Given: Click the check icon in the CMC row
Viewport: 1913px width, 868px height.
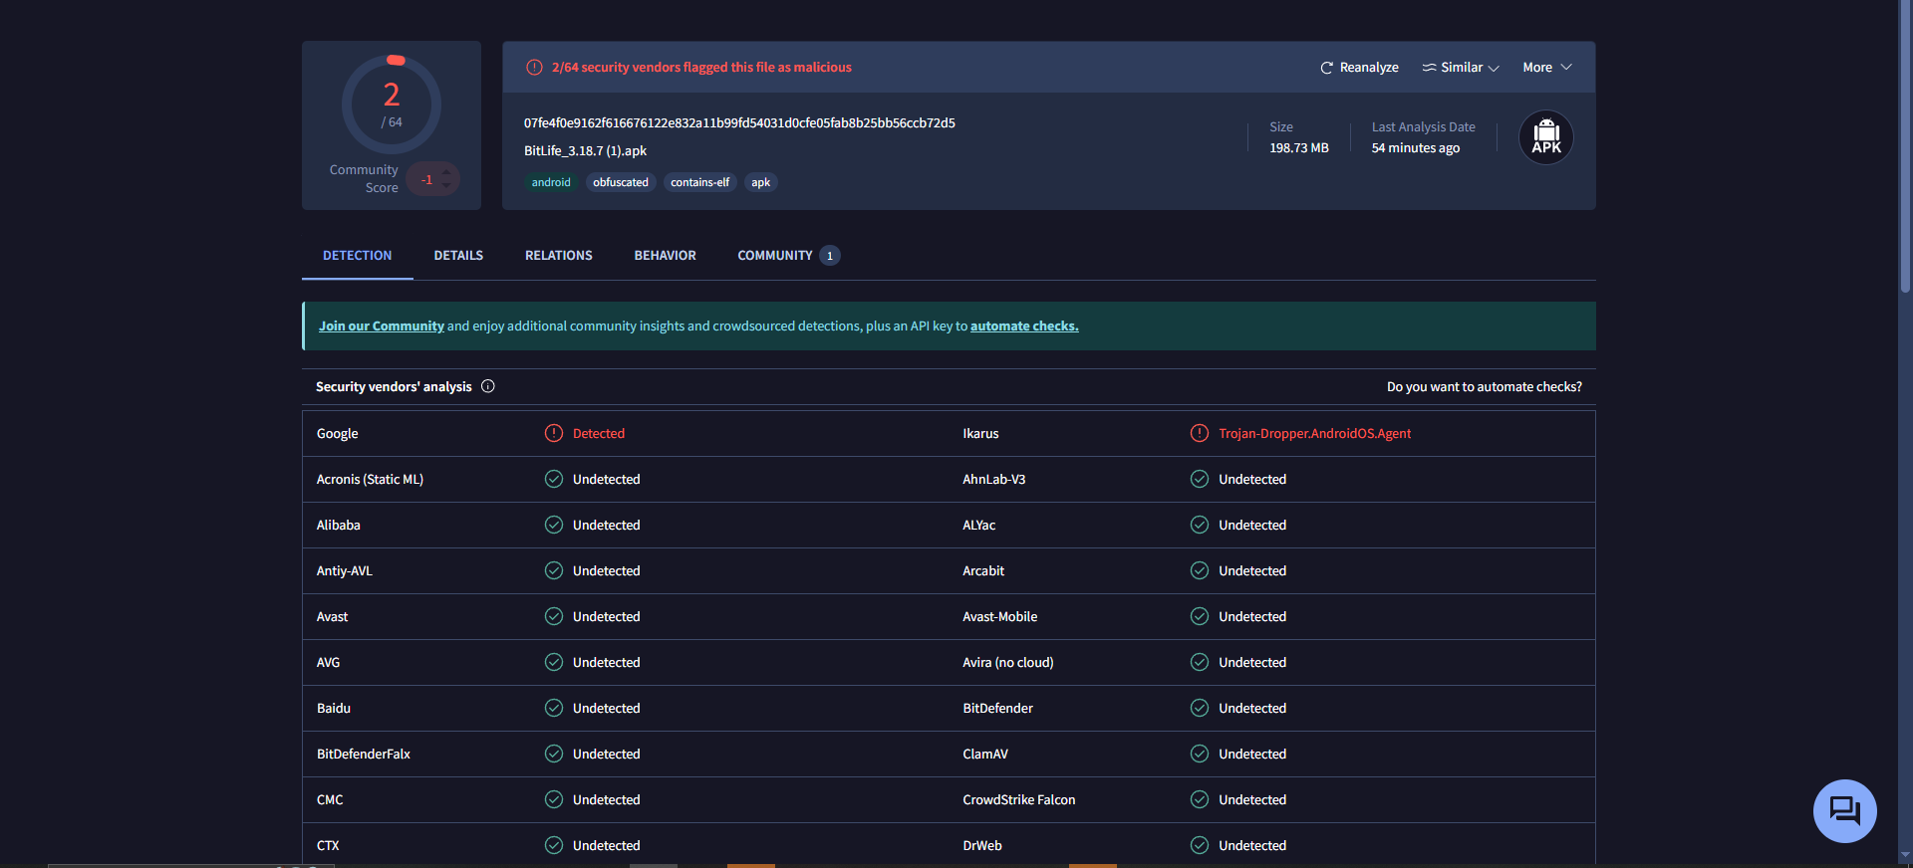Looking at the screenshot, I should [554, 799].
